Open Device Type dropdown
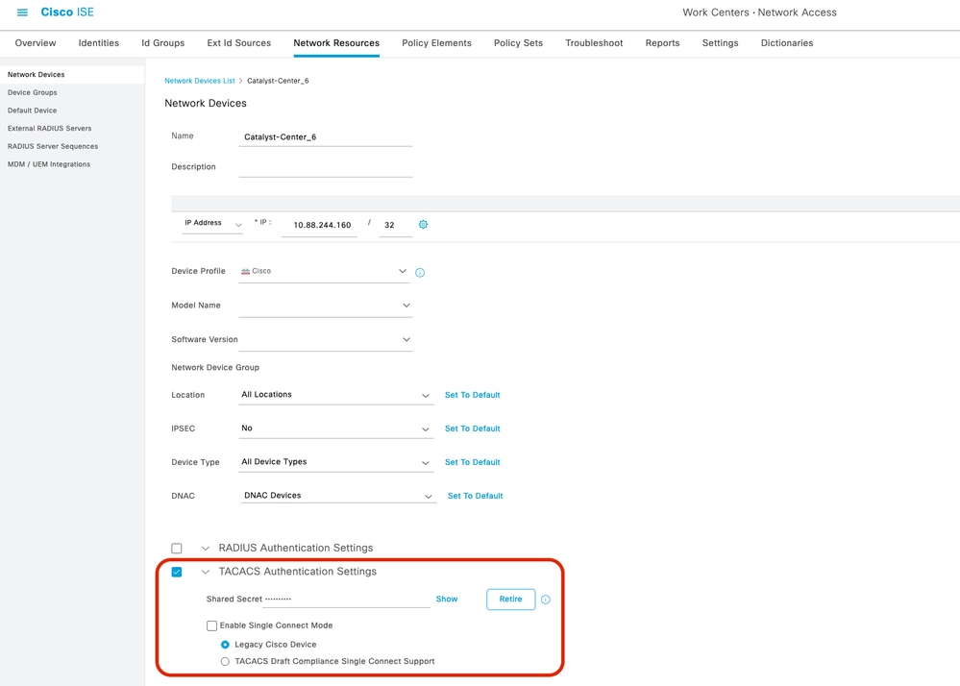Screen dimensions: 960x686 (x=335, y=463)
